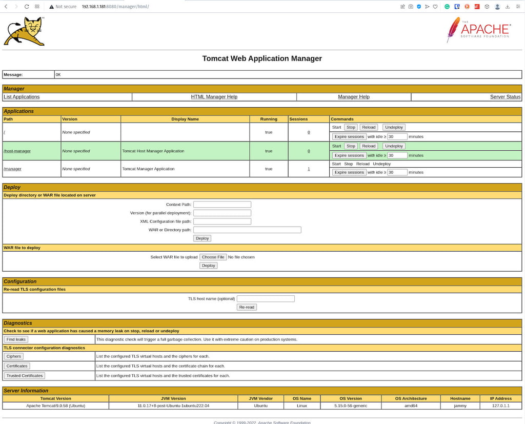Open the DuckDuckGo extension icon
Viewport: 525px width, 424px height.
(x=467, y=6)
